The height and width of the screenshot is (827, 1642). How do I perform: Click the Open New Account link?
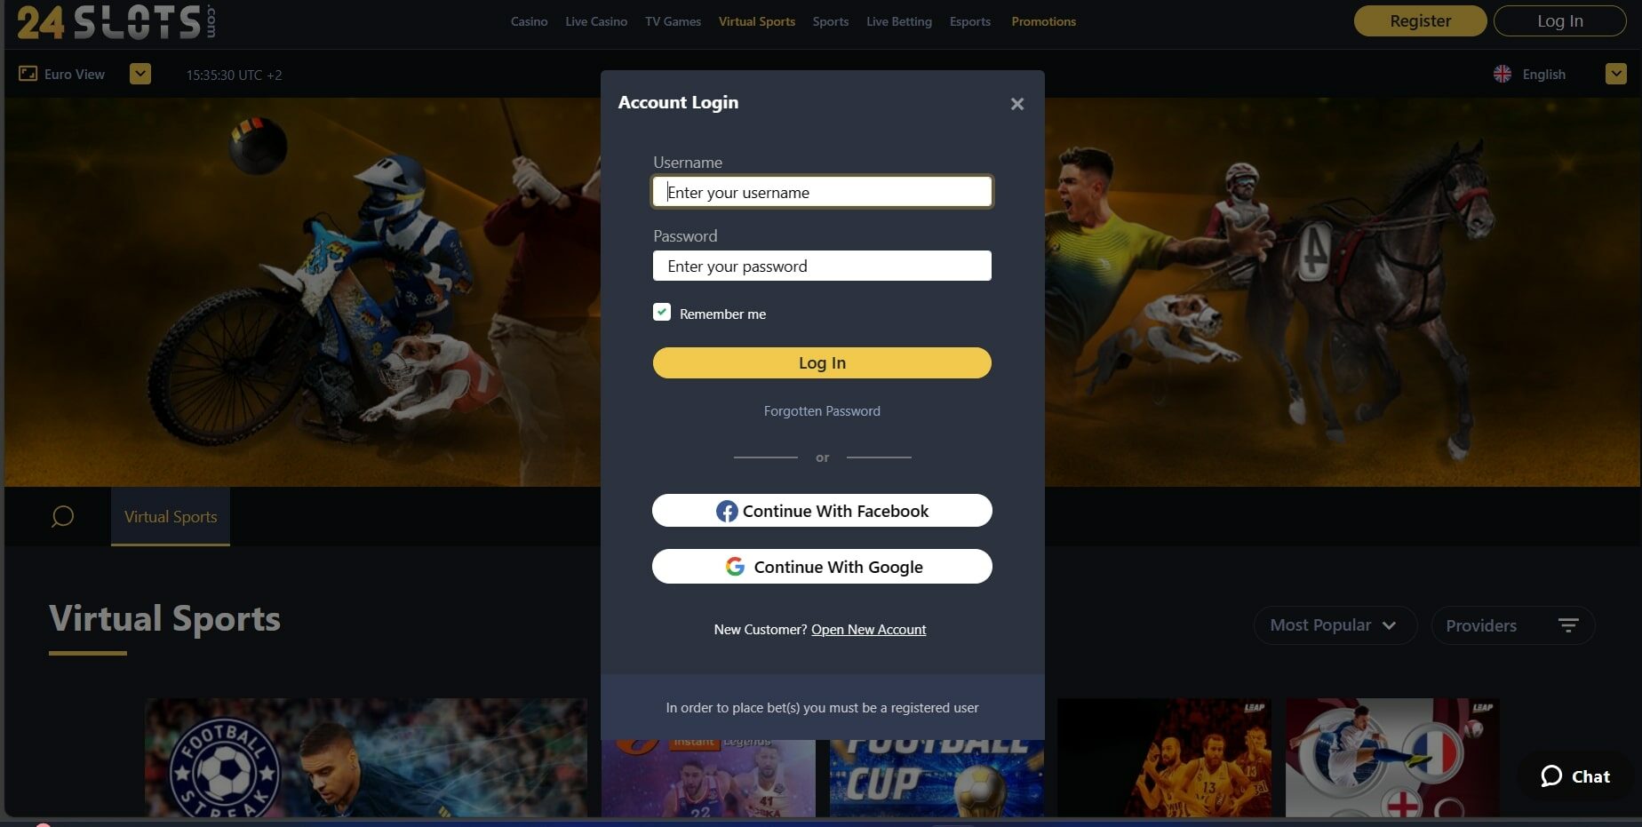click(x=868, y=630)
